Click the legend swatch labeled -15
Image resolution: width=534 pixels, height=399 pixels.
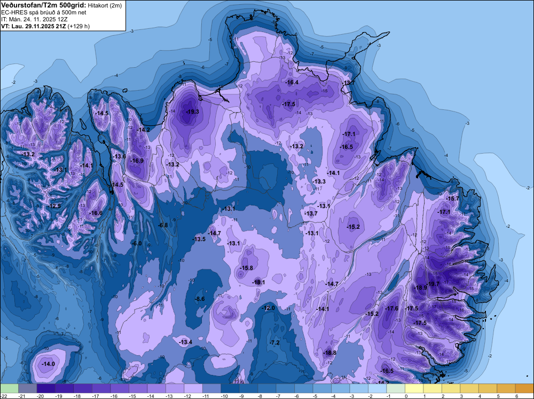[138, 388]
